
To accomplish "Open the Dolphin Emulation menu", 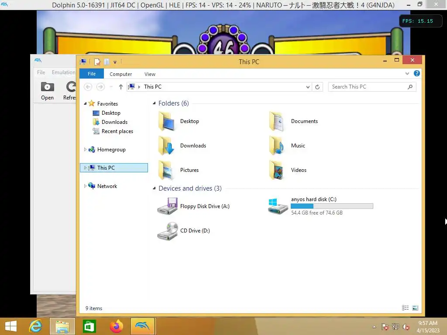I will coord(63,72).
